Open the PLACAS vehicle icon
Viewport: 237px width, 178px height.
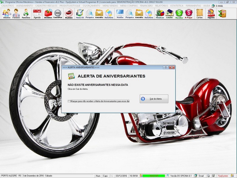[x=69, y=14]
